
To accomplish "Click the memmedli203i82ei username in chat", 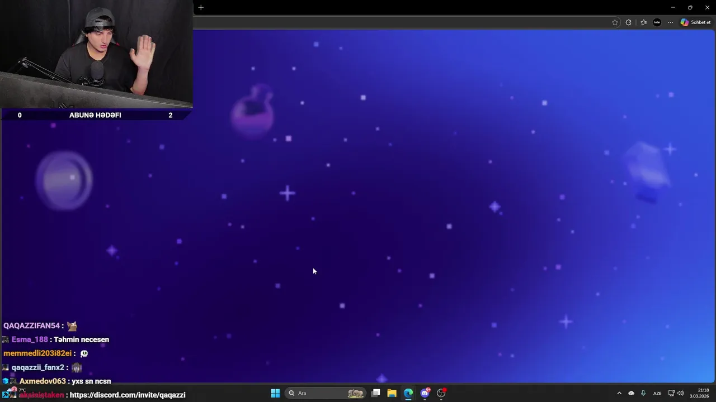I will pyautogui.click(x=37, y=353).
